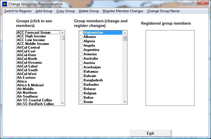Click the Groups list scroll up arrow
This screenshot has width=211, height=139.
point(62,33)
